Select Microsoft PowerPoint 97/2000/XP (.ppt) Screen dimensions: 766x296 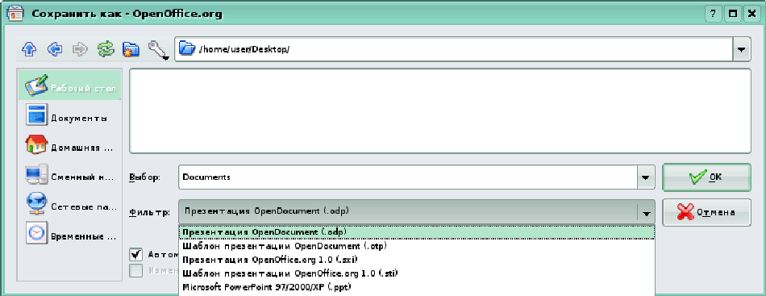pyautogui.click(x=417, y=286)
